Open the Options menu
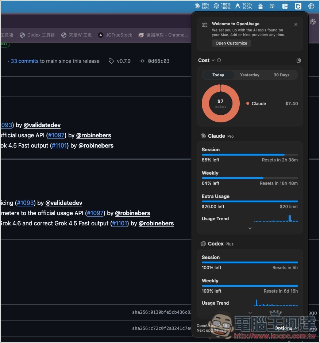 (286, 328)
